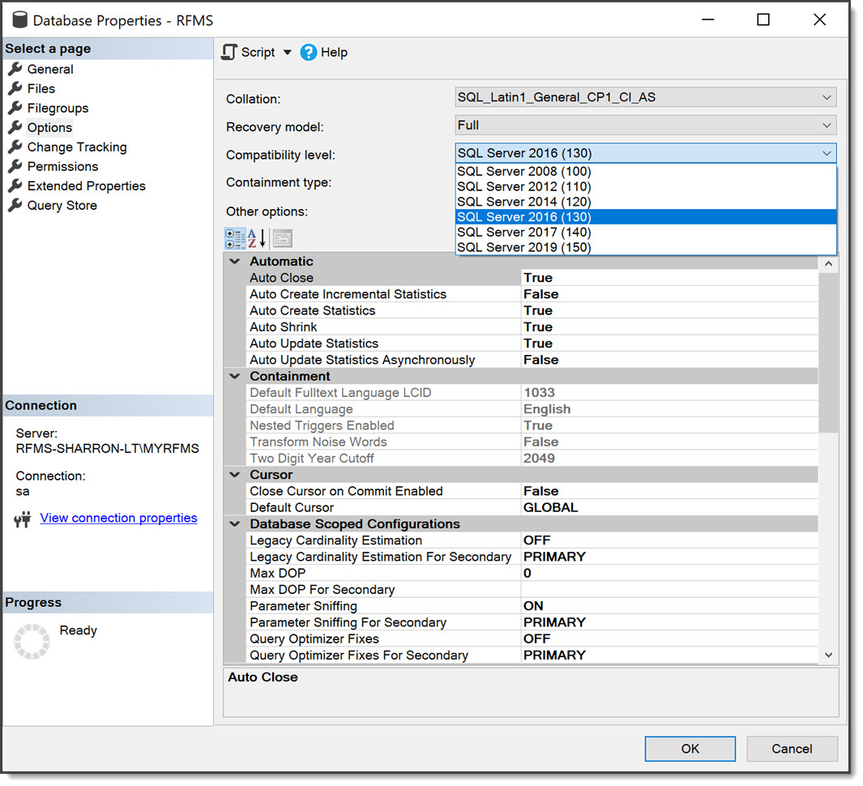Collapse the Containment category

[235, 377]
